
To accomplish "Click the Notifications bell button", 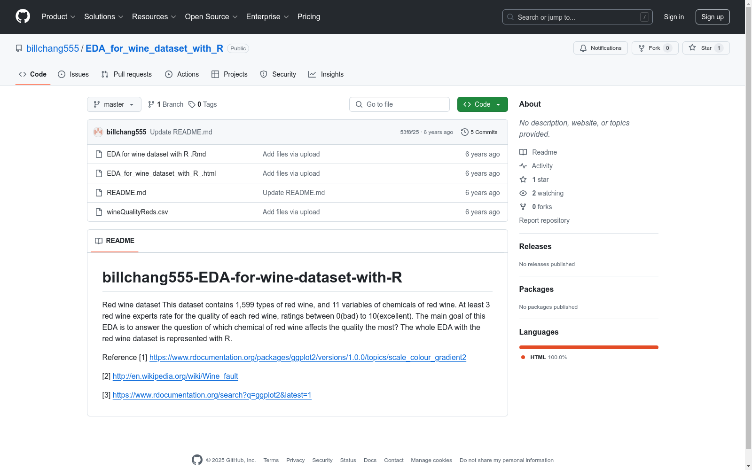I will pyautogui.click(x=600, y=48).
